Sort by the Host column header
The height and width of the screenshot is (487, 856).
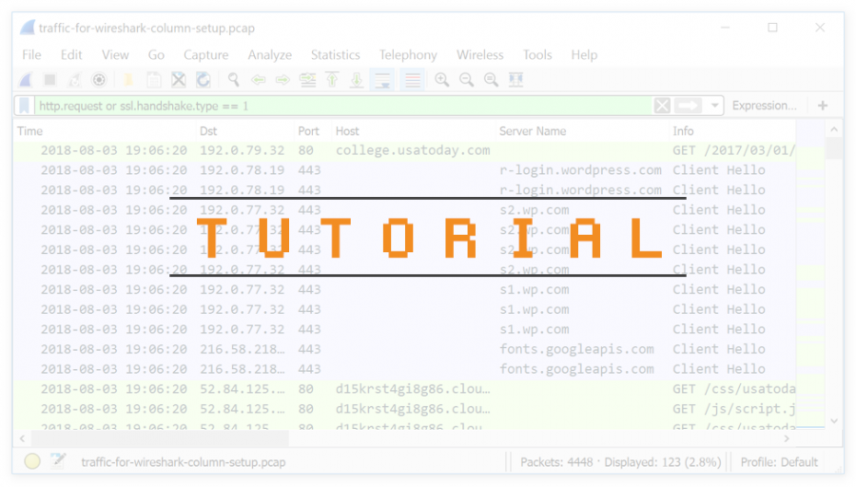[x=414, y=131]
